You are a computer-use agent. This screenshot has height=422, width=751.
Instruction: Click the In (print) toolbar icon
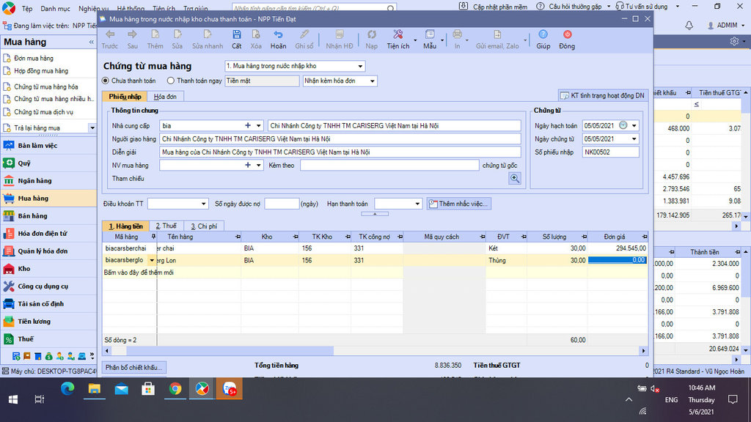coord(457,34)
